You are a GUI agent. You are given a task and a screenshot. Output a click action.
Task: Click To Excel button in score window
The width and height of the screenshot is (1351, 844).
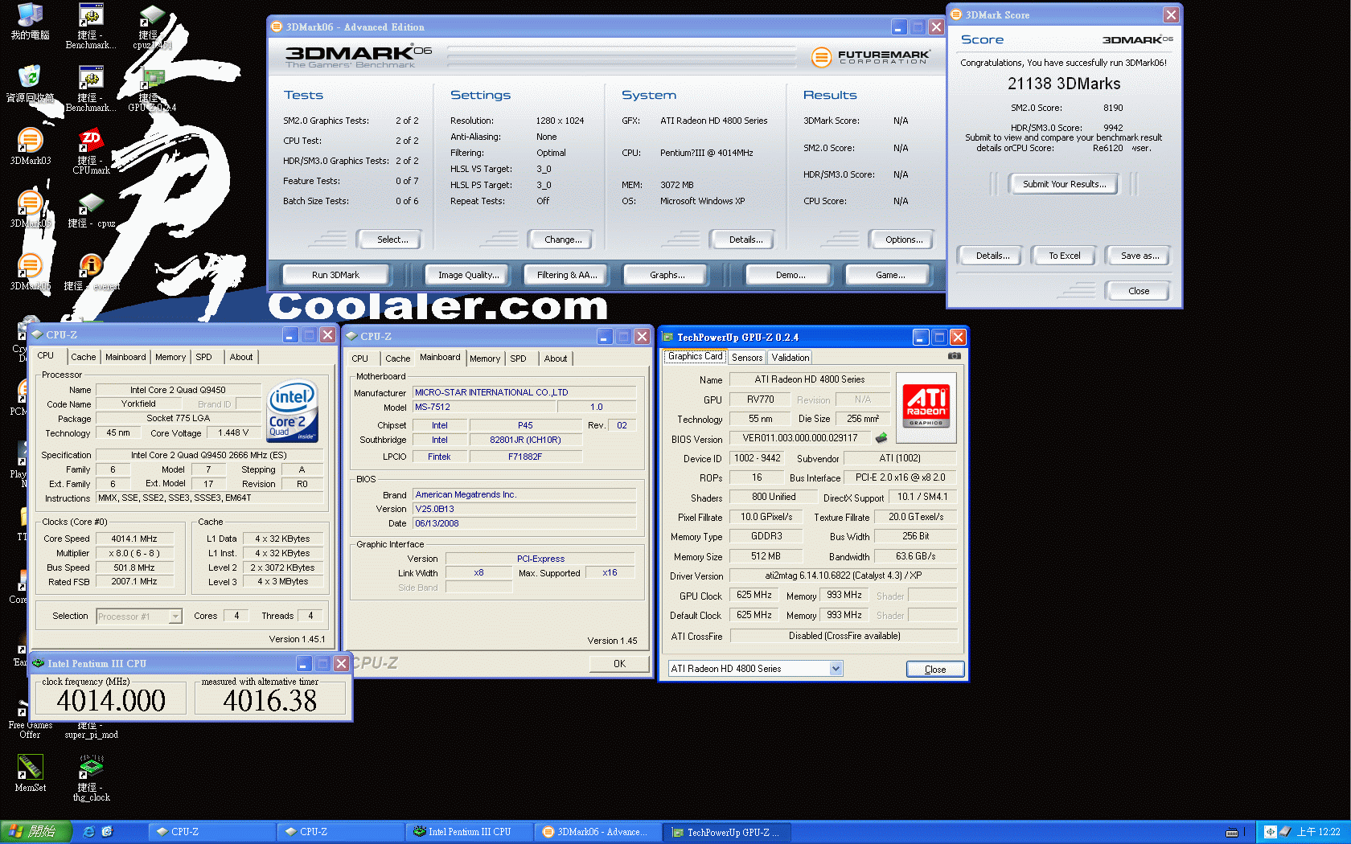(1065, 256)
